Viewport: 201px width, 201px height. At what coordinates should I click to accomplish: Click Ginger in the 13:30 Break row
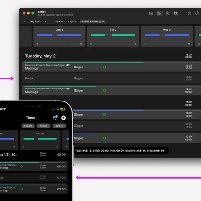tap(78, 78)
